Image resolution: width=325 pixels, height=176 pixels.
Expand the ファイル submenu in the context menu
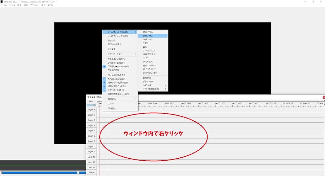tap(120, 104)
